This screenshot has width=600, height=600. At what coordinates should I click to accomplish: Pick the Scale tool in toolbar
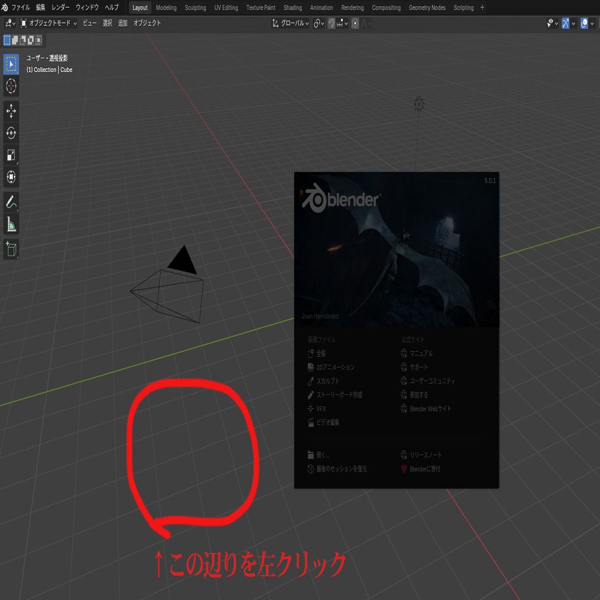point(11,155)
